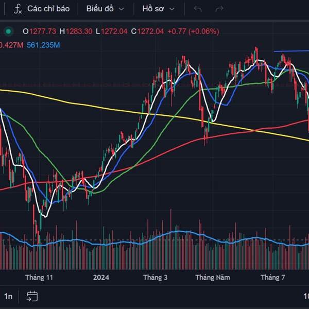
Task: Click the Tháng 11 time axis label
Action: point(39,278)
